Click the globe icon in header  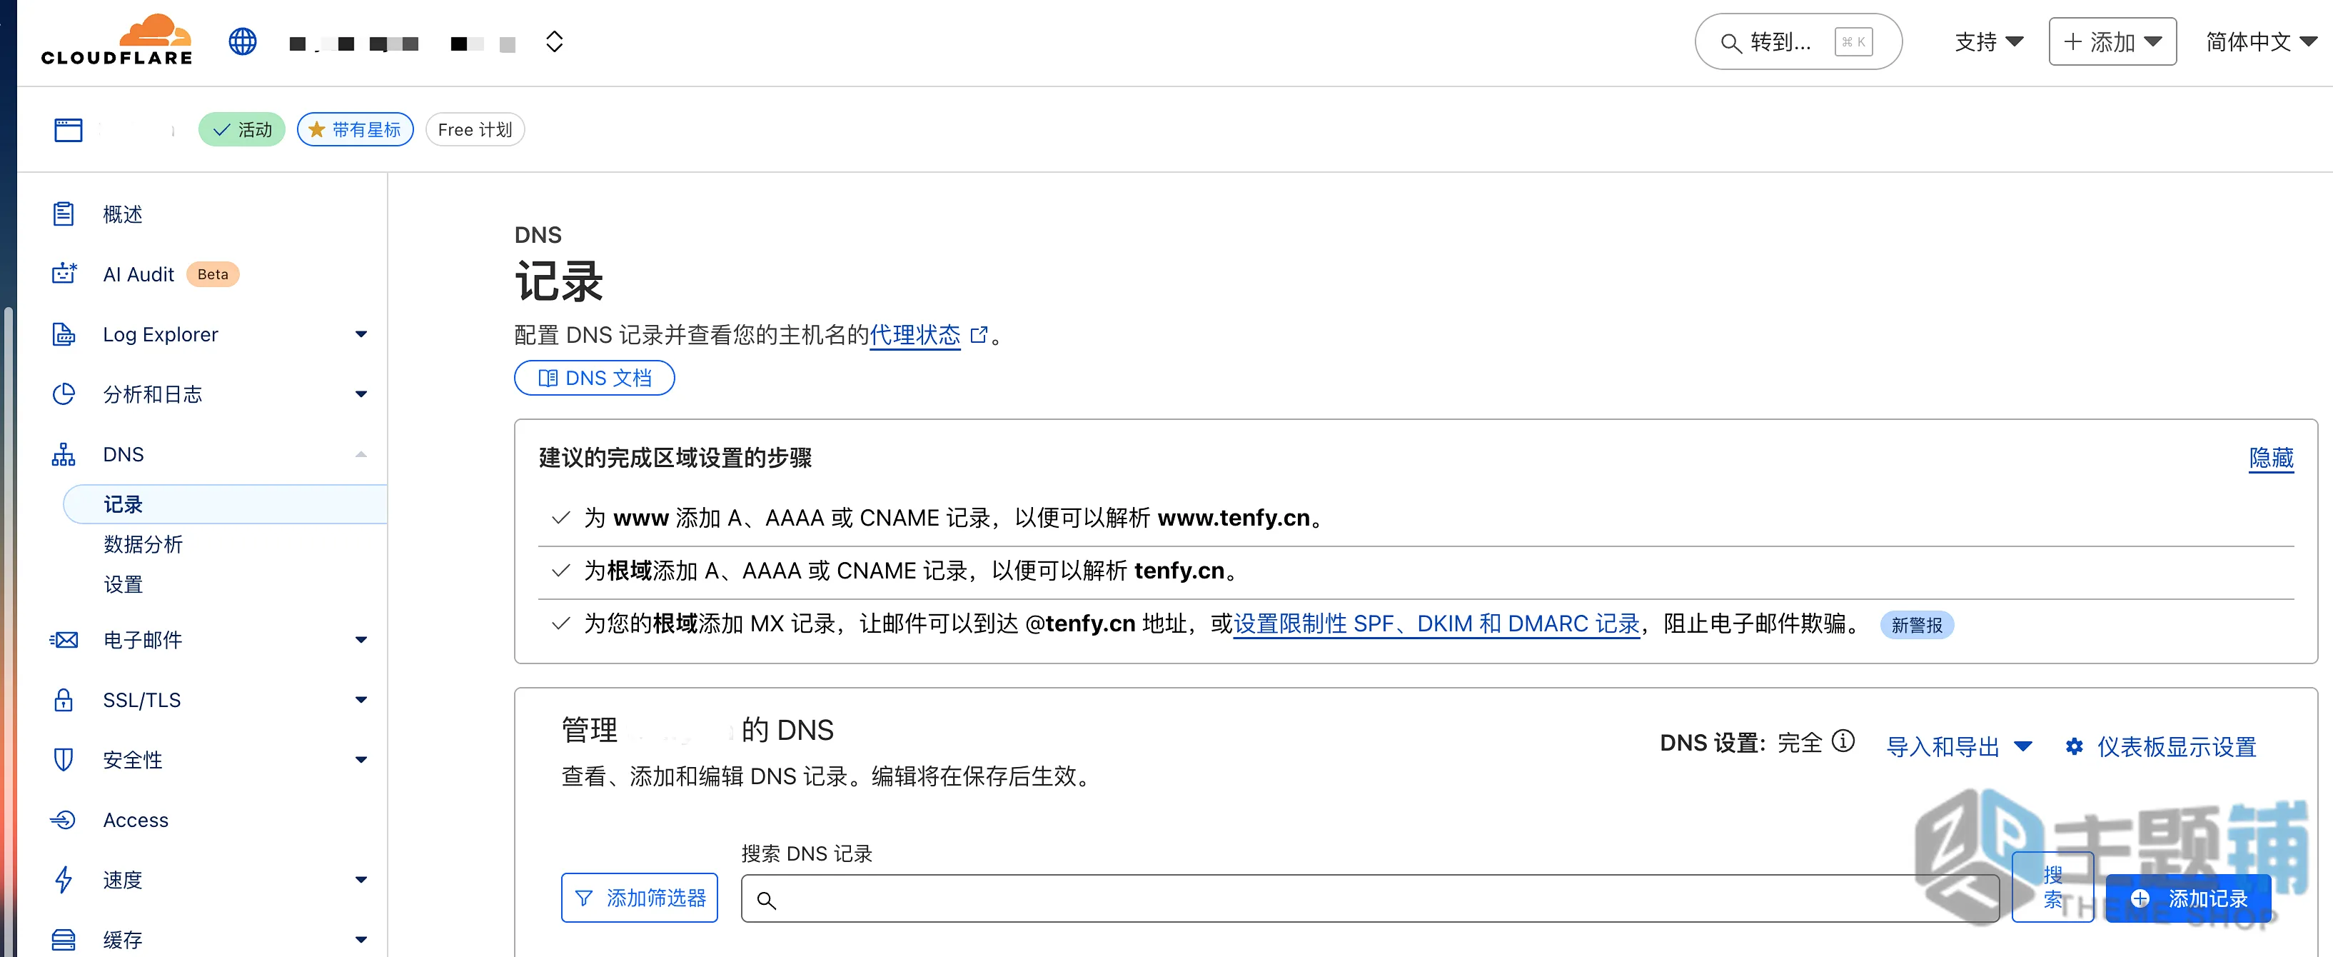(x=243, y=41)
